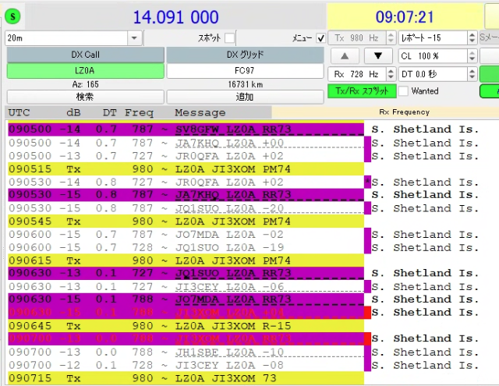Toggle the メニュー checkbox

click(320, 38)
